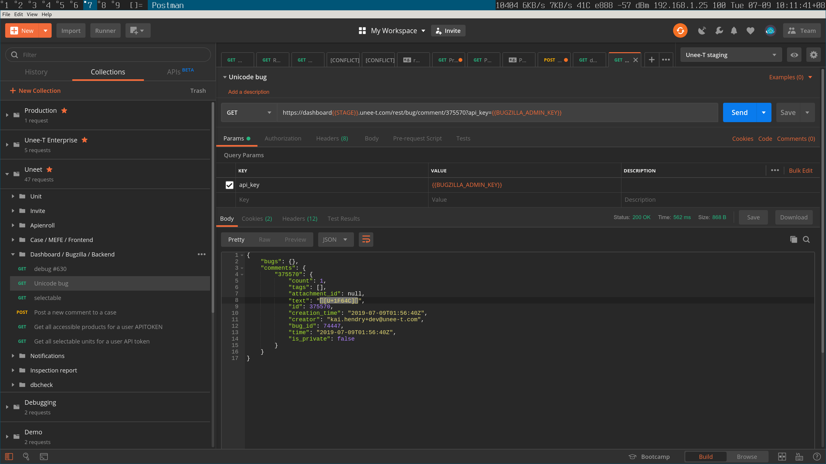The image size is (826, 464).
Task: Collapse the Unicode bug request title
Action: point(225,77)
